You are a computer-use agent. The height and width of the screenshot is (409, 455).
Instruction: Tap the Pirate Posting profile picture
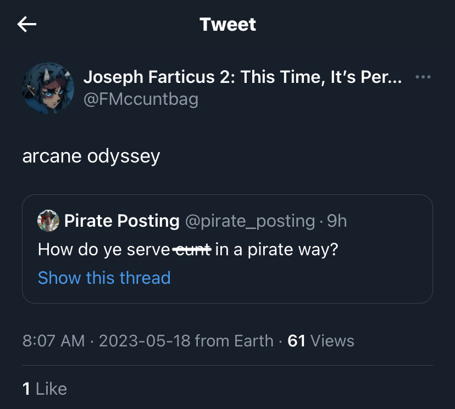(48, 221)
